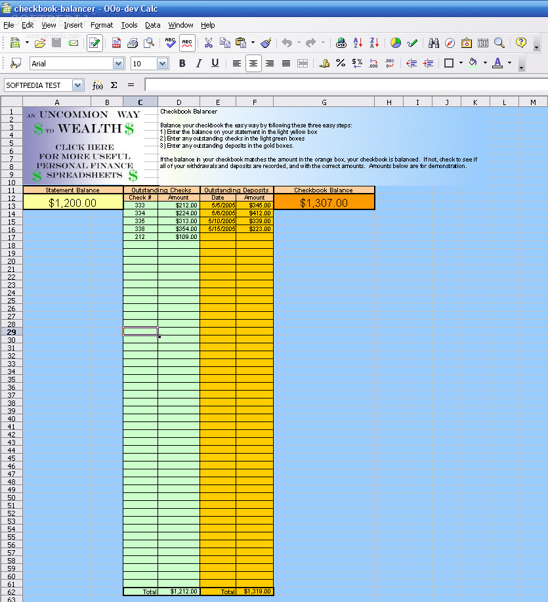Click the Function equals button
The height and width of the screenshot is (602, 548).
click(131, 85)
